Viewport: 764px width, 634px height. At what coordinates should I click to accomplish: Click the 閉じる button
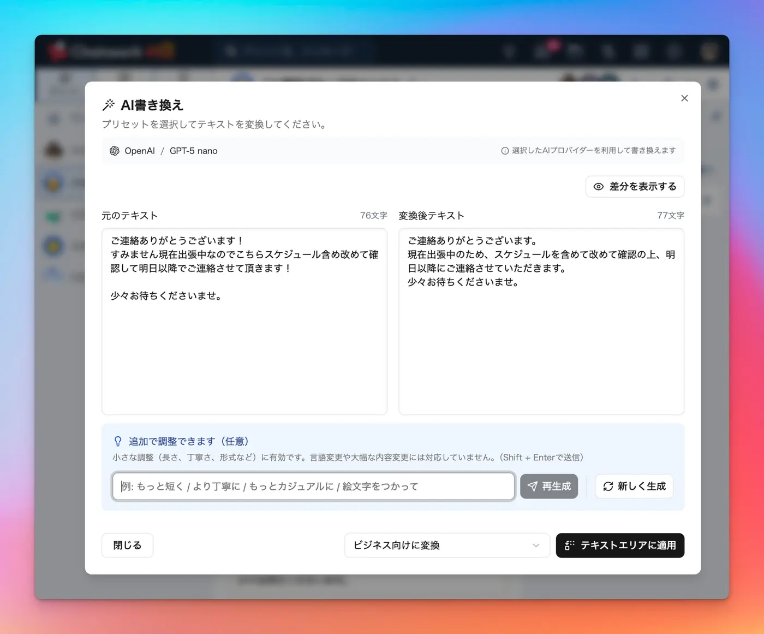pyautogui.click(x=127, y=545)
